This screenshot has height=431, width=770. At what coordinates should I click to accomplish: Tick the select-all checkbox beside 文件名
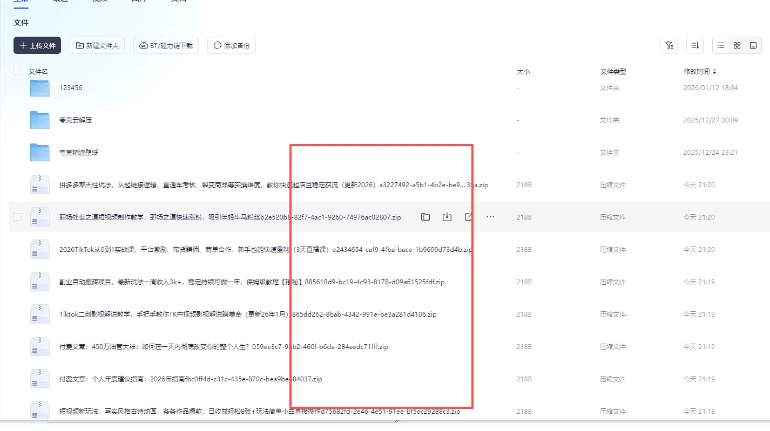tap(17, 71)
